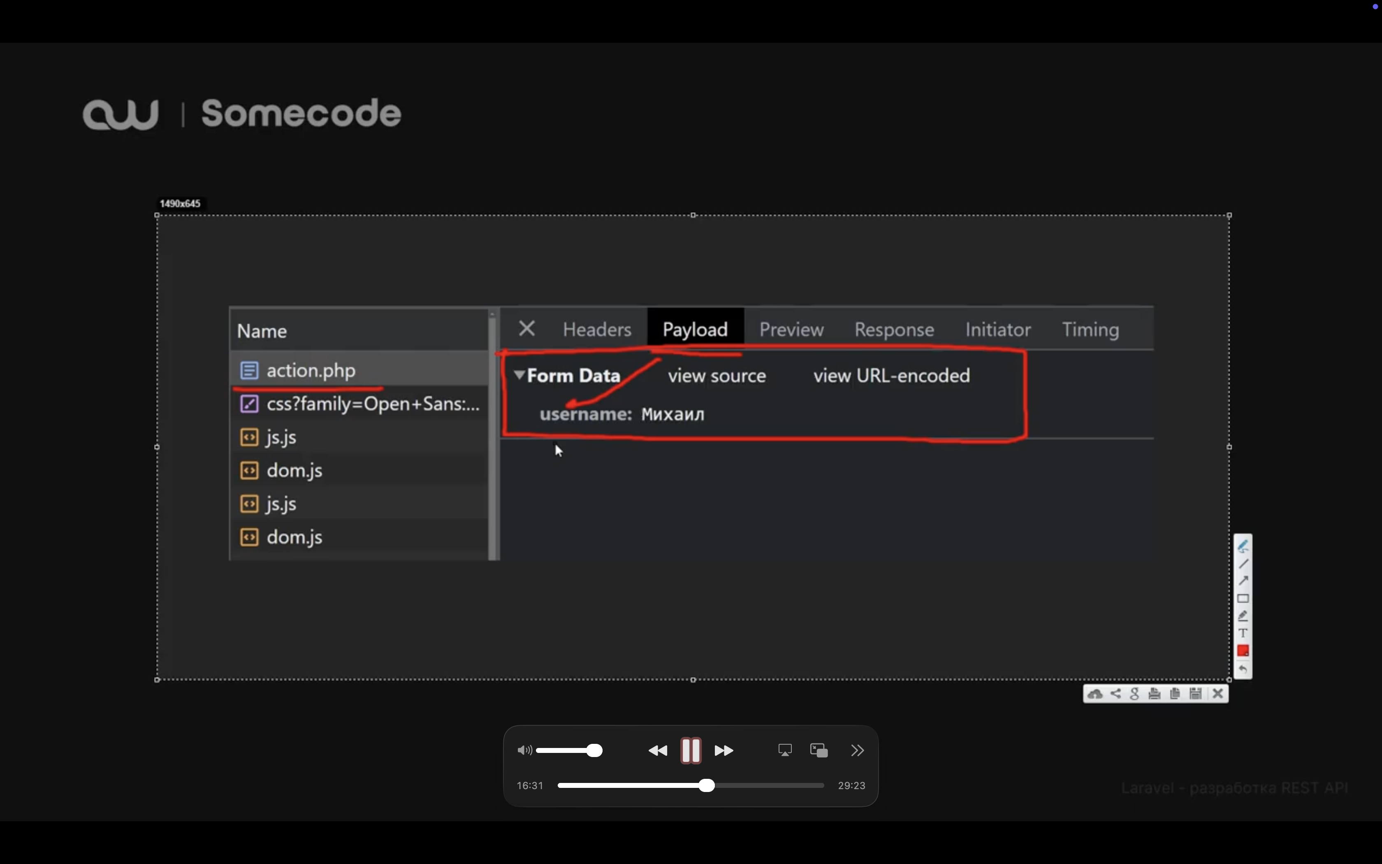
Task: Switch to the Headers tab
Action: 597,330
